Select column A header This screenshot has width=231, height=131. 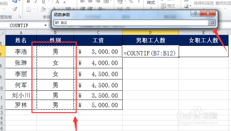click(21, 32)
